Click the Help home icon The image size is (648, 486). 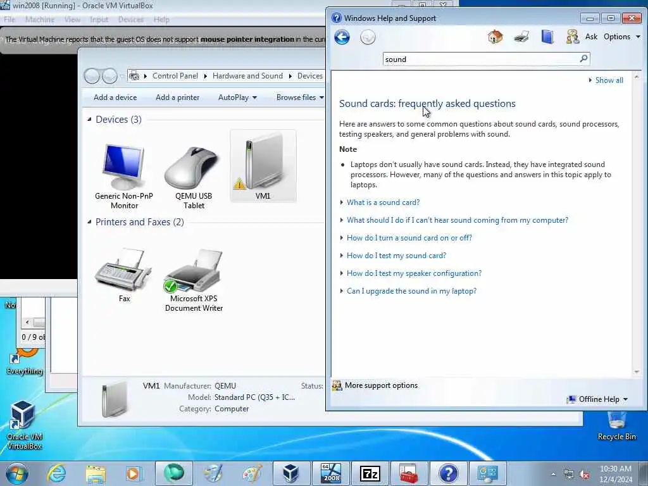(x=495, y=37)
